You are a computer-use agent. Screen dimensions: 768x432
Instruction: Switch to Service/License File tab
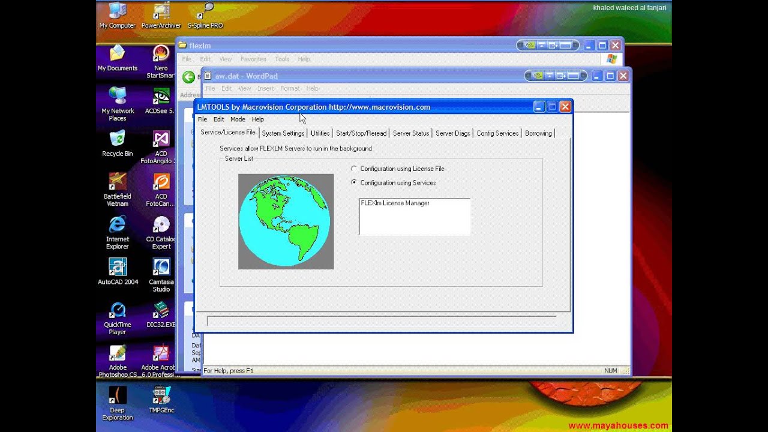[x=228, y=133]
